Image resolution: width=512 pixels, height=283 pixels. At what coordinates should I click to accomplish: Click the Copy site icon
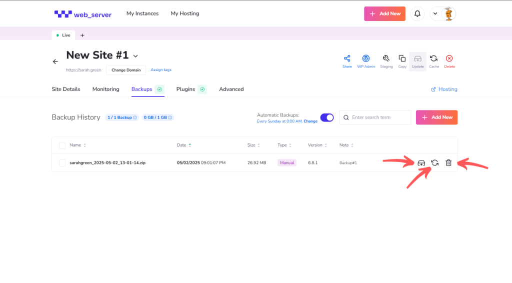click(402, 58)
